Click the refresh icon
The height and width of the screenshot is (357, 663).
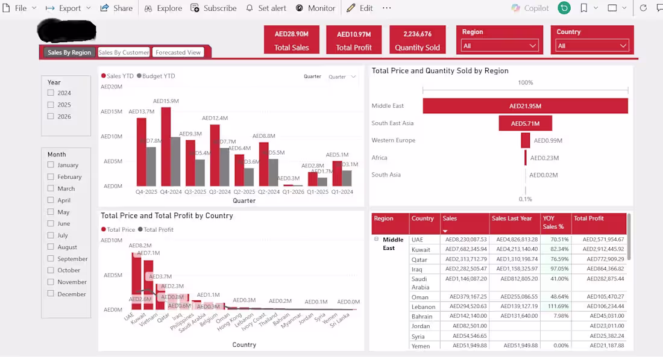643,8
